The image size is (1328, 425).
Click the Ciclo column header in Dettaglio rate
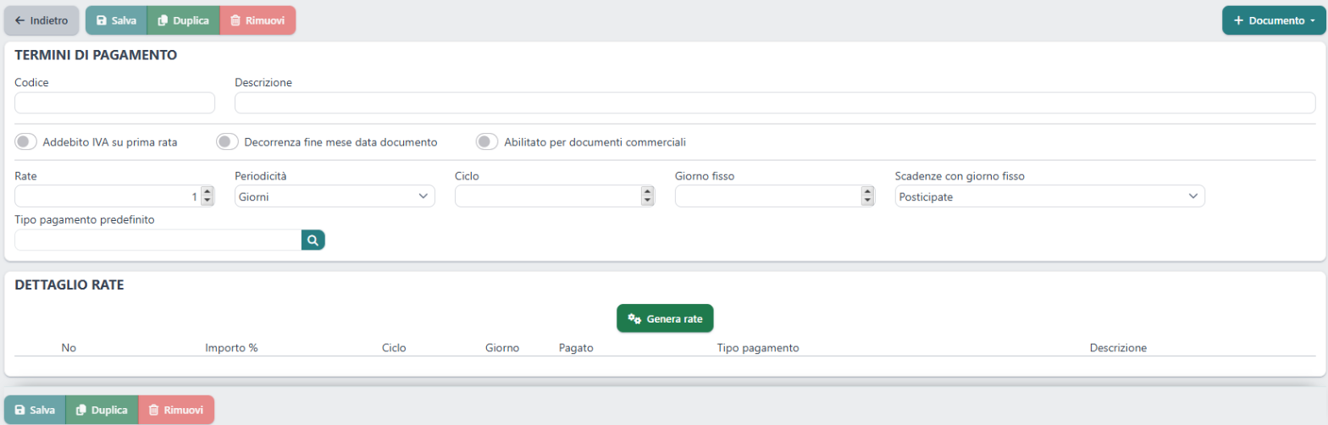click(394, 348)
